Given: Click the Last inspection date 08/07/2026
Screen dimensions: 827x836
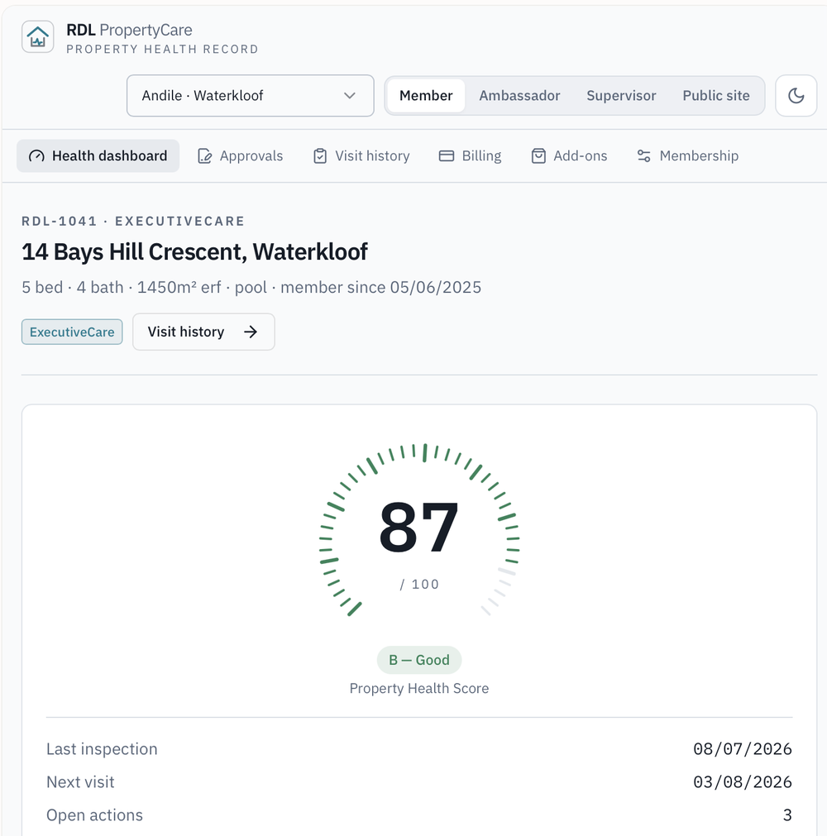Looking at the screenshot, I should (742, 748).
